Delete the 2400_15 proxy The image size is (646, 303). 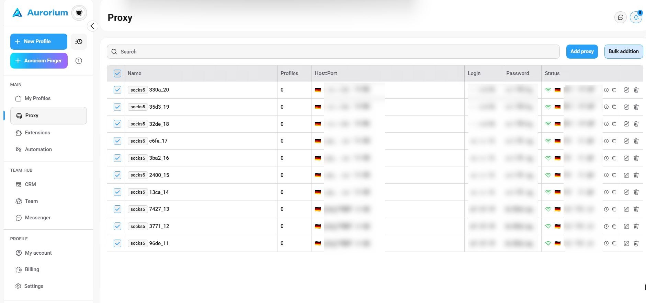click(x=636, y=175)
